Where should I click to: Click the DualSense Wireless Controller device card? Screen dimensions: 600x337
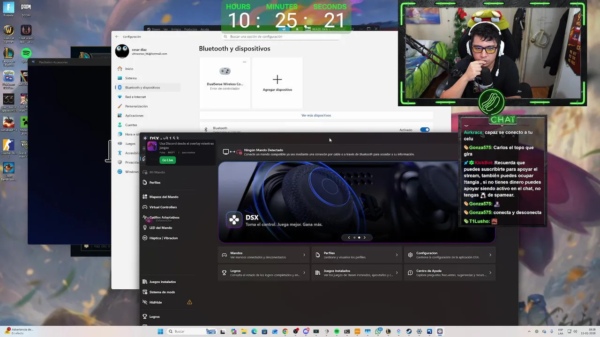(x=225, y=83)
